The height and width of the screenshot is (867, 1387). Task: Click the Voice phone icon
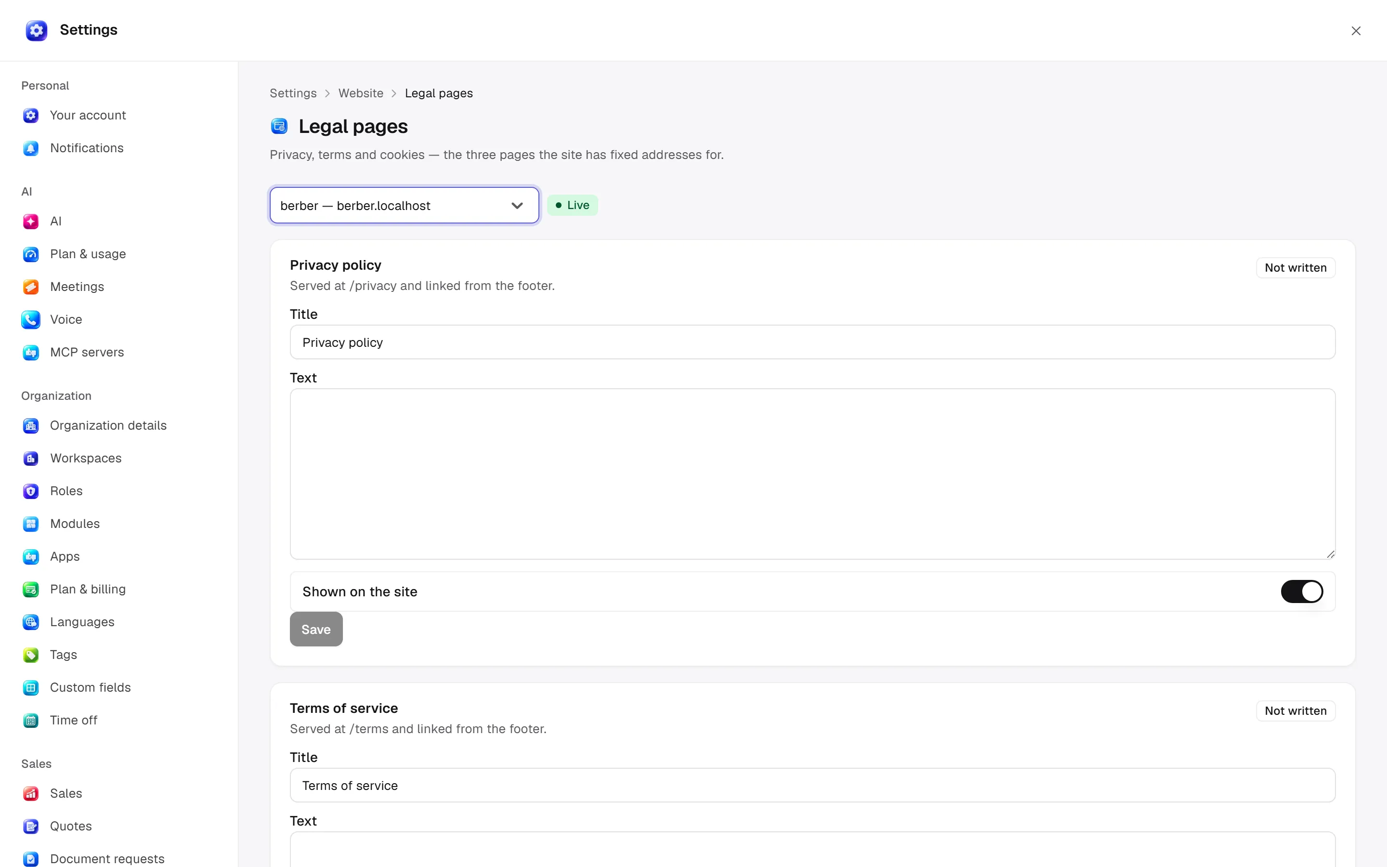click(x=31, y=319)
